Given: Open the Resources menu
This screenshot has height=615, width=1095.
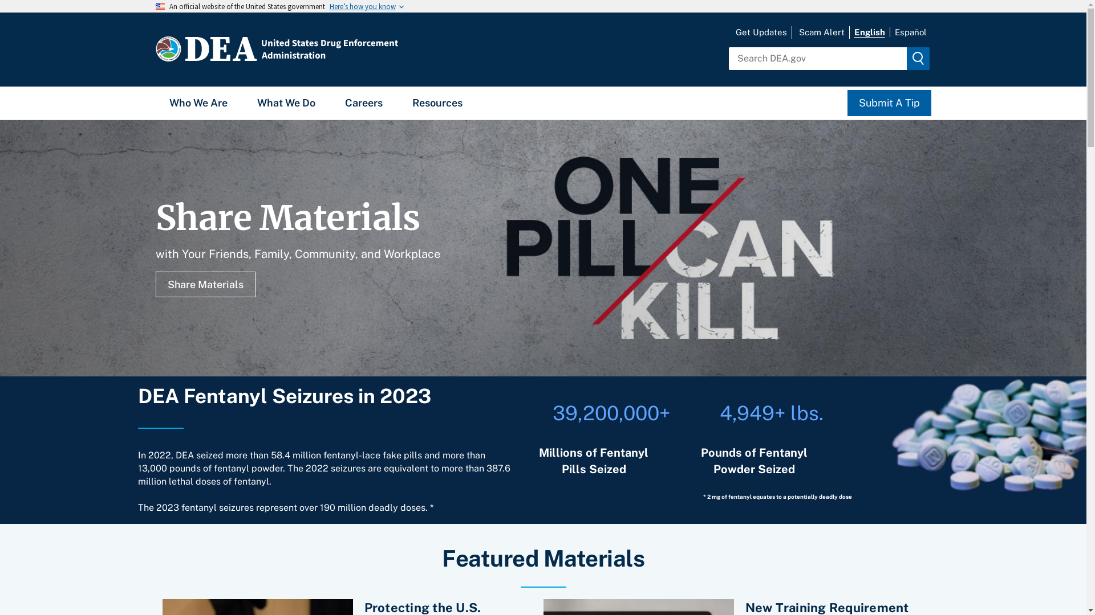Looking at the screenshot, I should coord(437,103).
